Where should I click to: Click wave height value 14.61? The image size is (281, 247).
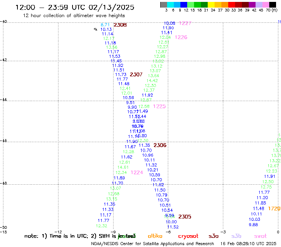[x=123, y=167]
